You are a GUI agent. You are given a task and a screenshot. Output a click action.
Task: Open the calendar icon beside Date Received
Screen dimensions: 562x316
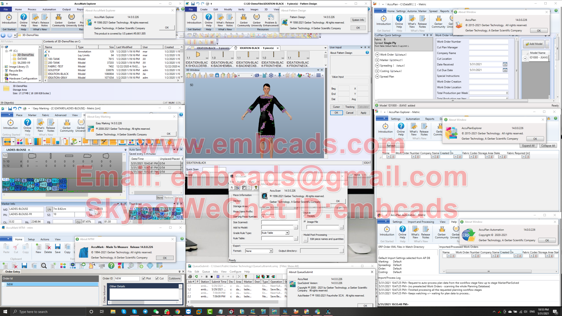(505, 64)
